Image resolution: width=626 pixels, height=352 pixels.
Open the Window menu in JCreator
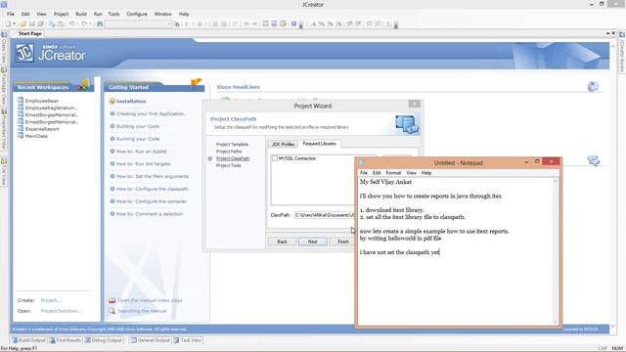click(163, 14)
